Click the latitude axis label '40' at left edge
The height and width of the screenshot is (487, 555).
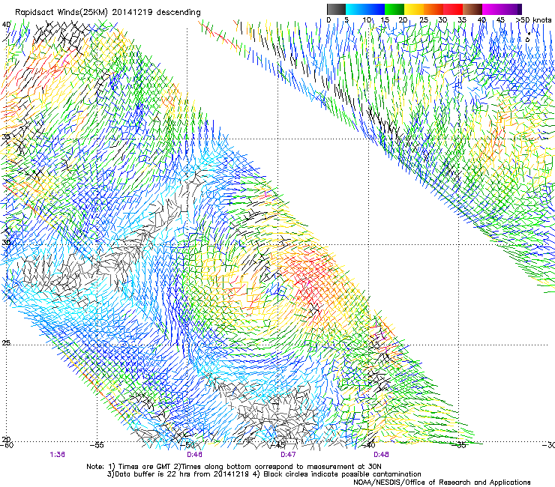(x=6, y=25)
